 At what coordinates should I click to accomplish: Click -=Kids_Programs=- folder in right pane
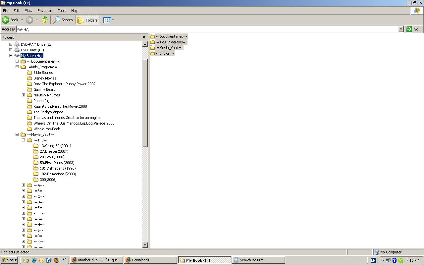point(169,42)
